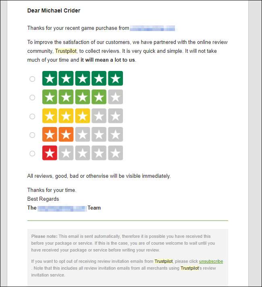
Task: Select the one-star rating radio button
Action: click(x=32, y=154)
